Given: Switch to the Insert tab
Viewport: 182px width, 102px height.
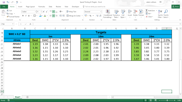Looking at the screenshot, I should 20,7.
